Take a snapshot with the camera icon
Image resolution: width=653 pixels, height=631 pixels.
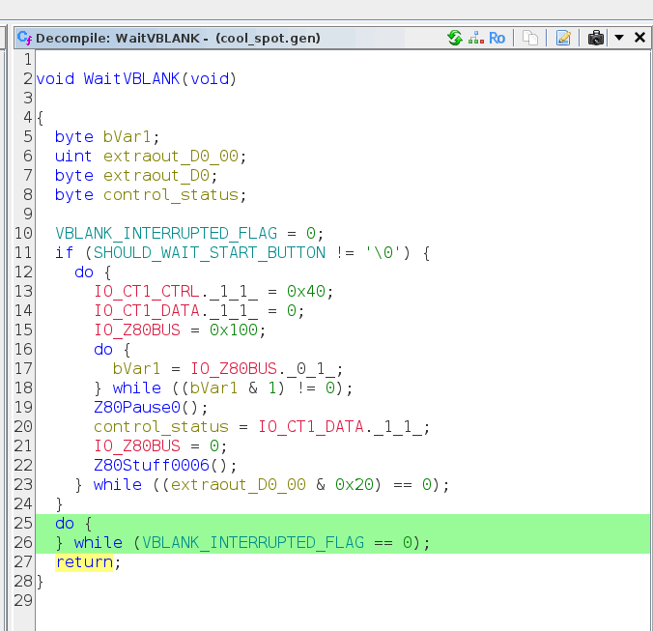point(596,38)
